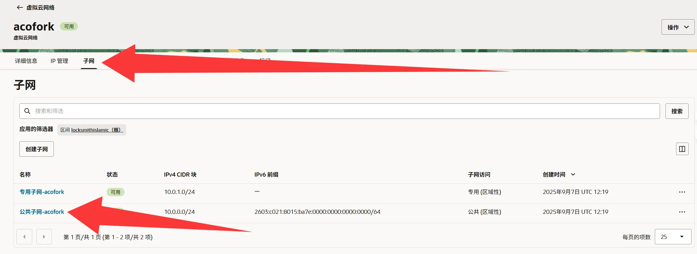Go to previous page of subnets
This screenshot has height=254, width=697.
pos(24,237)
